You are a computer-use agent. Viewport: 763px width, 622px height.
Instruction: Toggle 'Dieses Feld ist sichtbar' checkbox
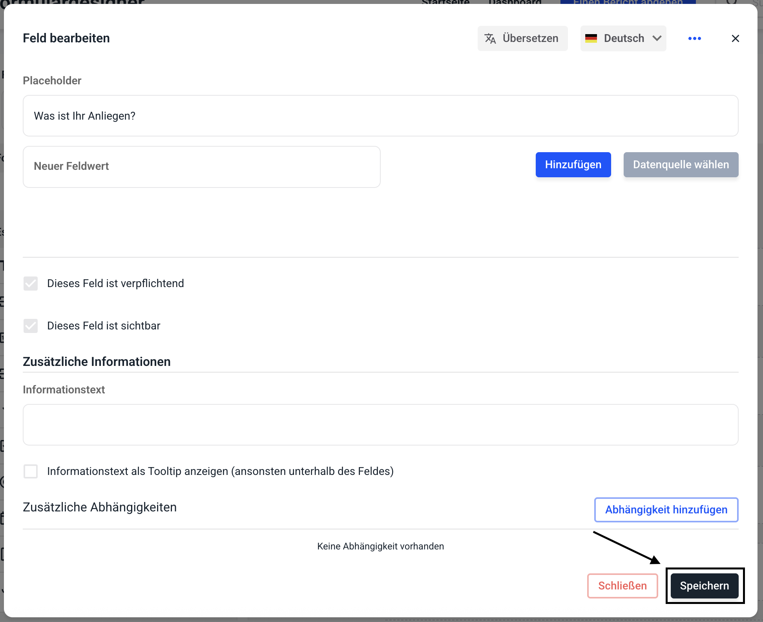coord(31,326)
